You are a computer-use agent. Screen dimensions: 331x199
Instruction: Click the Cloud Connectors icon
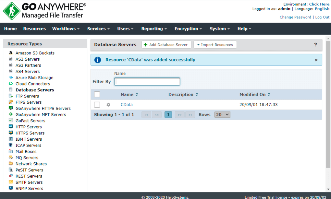(11, 84)
